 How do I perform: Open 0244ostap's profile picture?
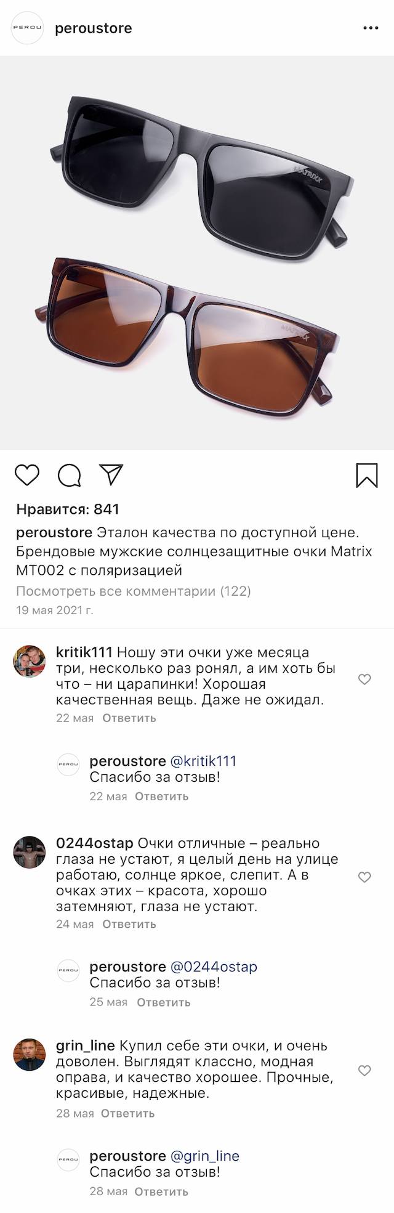pos(30,852)
